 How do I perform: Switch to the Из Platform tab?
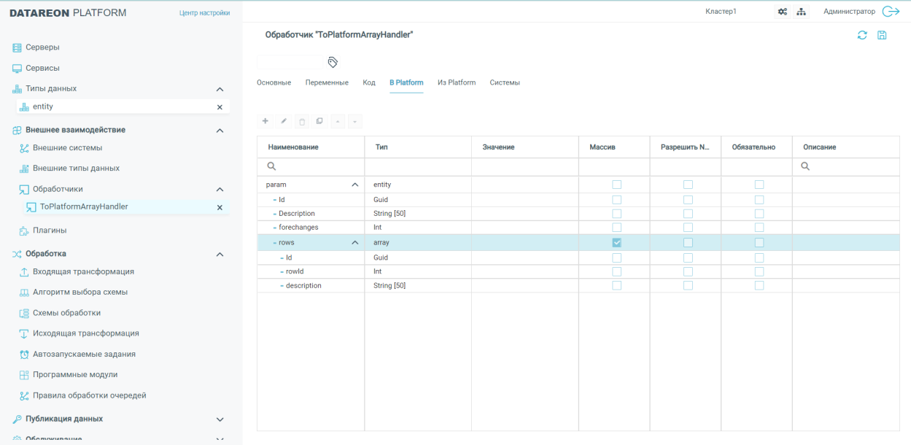pyautogui.click(x=457, y=82)
